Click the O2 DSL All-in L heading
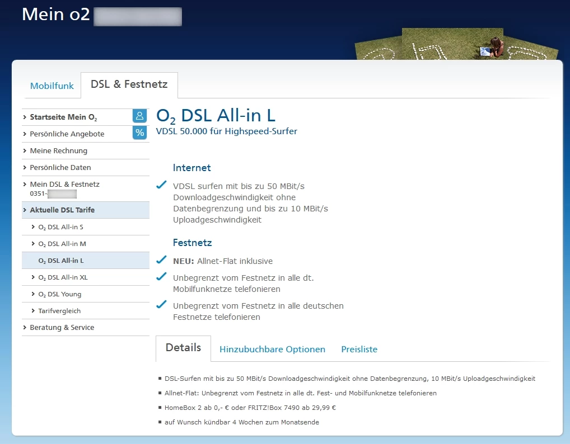 tap(216, 116)
